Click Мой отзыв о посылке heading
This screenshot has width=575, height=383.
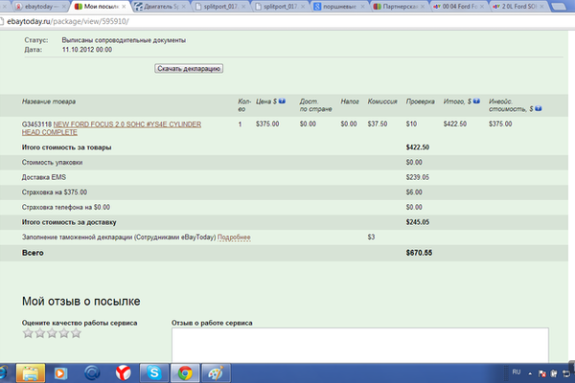(81, 301)
